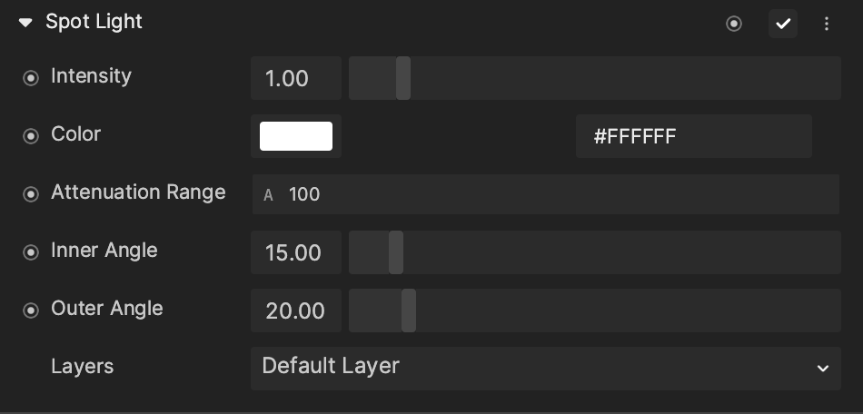Image resolution: width=863 pixels, height=414 pixels.
Task: Click the 'A' prefix icon in Attenuation Range
Action: coord(268,195)
